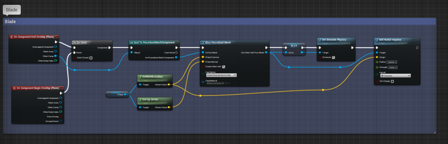Click the Target pin on Set Simulate Physics
The image size is (448, 144).
click(320, 52)
